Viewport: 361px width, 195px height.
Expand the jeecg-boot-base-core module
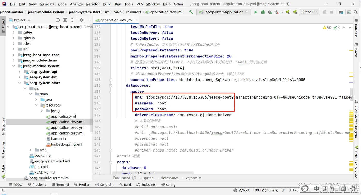click(14, 55)
